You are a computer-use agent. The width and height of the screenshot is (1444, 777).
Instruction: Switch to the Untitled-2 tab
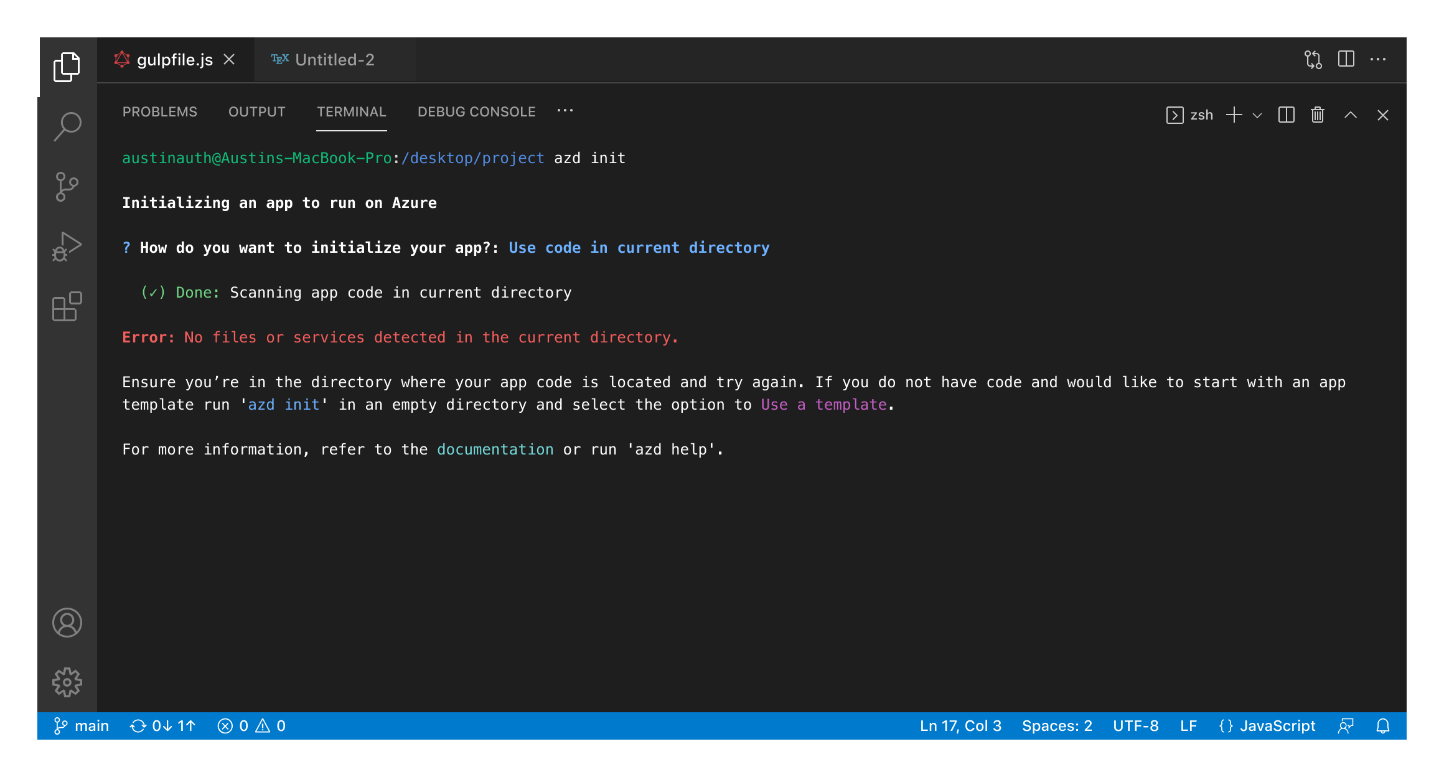(334, 59)
